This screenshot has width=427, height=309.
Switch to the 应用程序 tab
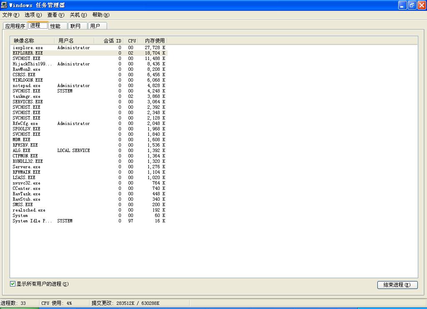coord(15,26)
